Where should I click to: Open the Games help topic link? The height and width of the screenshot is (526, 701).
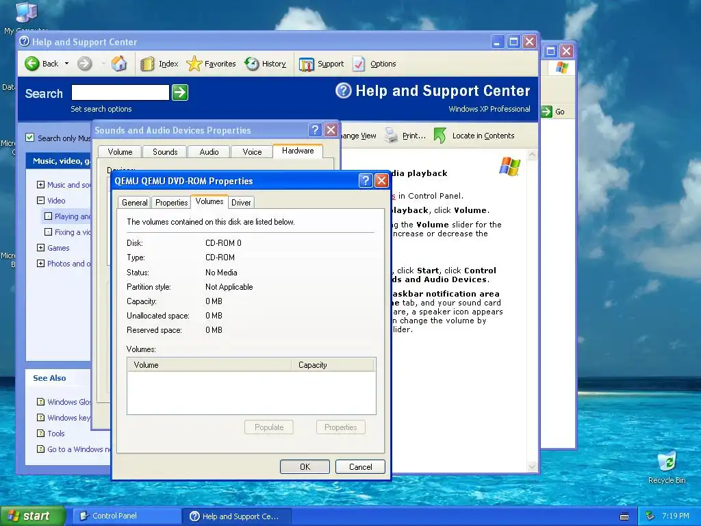58,248
